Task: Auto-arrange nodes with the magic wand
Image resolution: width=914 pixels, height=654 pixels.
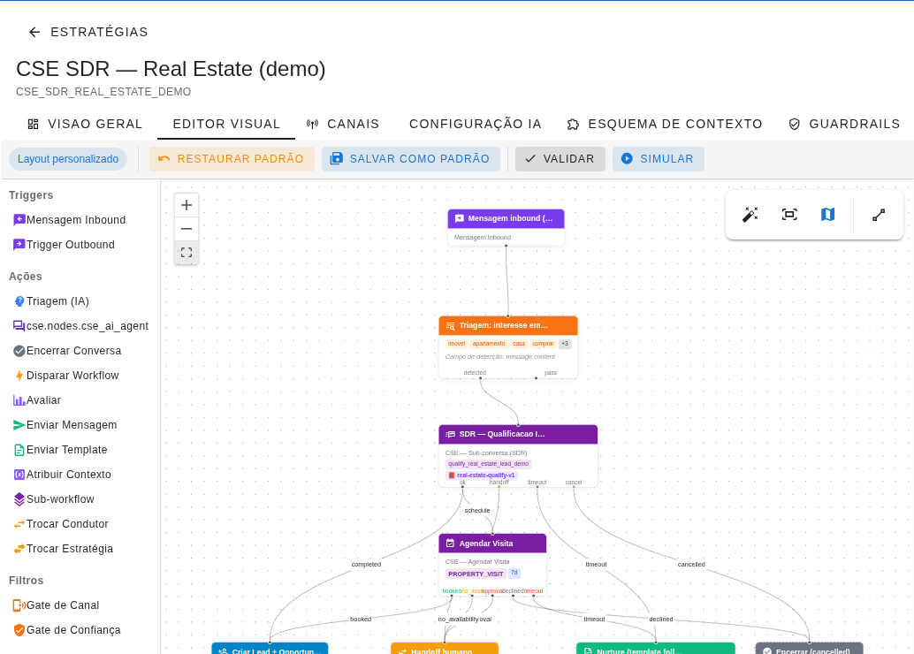Action: click(750, 215)
